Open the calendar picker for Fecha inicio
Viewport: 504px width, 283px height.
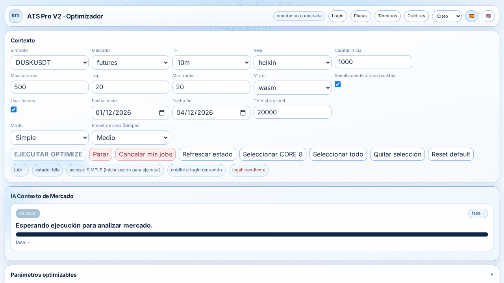[x=162, y=112]
